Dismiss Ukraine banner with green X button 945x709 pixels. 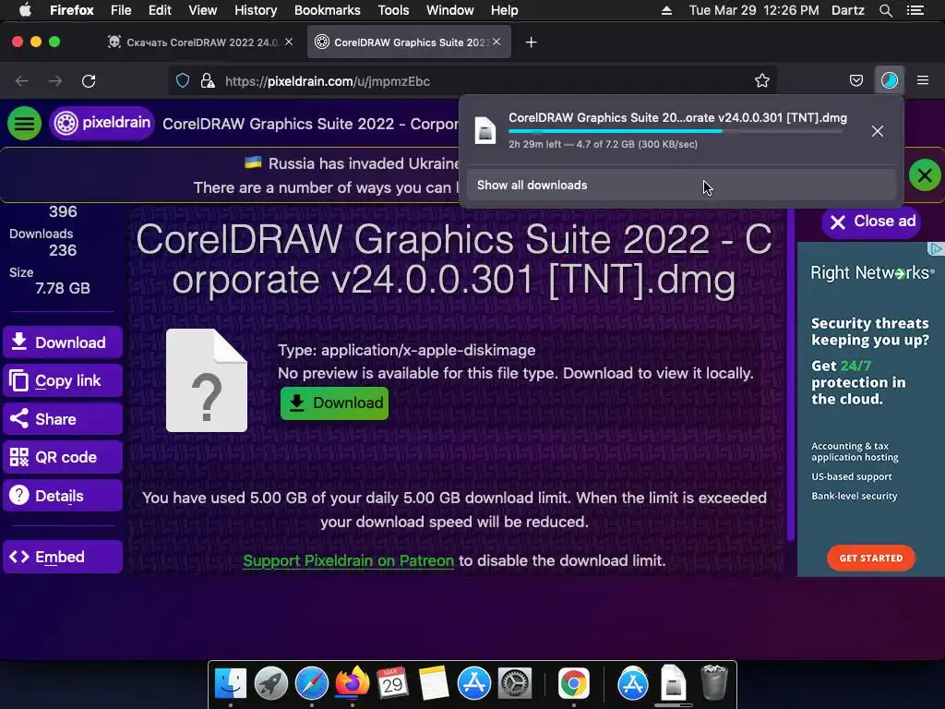[925, 175]
